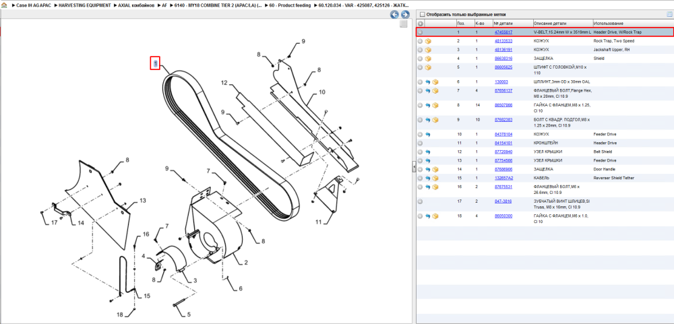Go to the next illustration arrow
The height and width of the screenshot is (324, 674).
(x=404, y=15)
